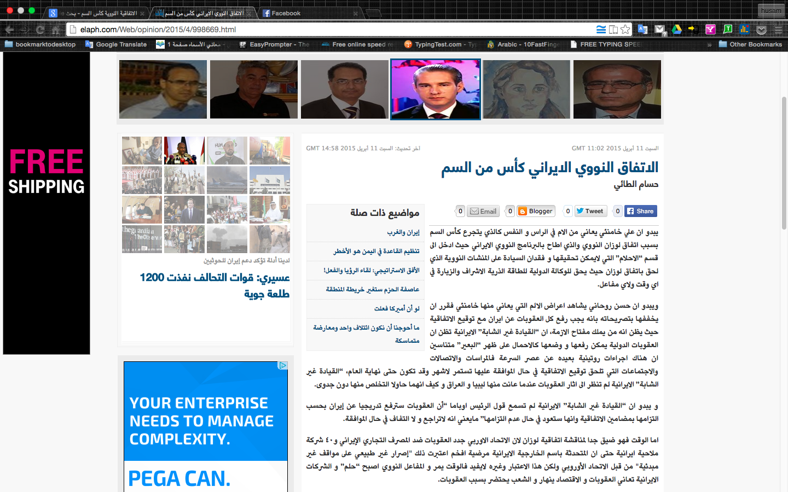Open the Chrome hamburger menu
The width and height of the screenshot is (788, 492).
coord(779,30)
